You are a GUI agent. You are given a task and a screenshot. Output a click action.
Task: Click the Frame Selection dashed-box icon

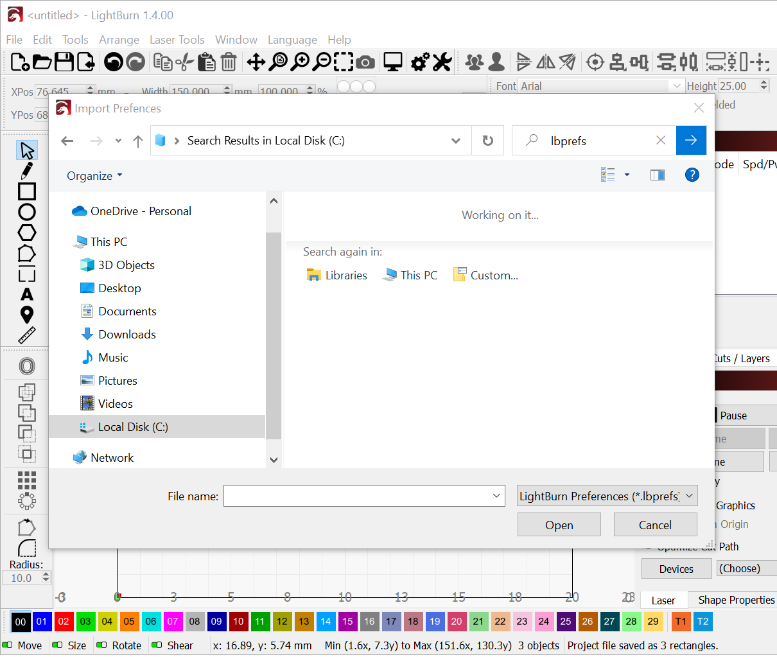344,62
